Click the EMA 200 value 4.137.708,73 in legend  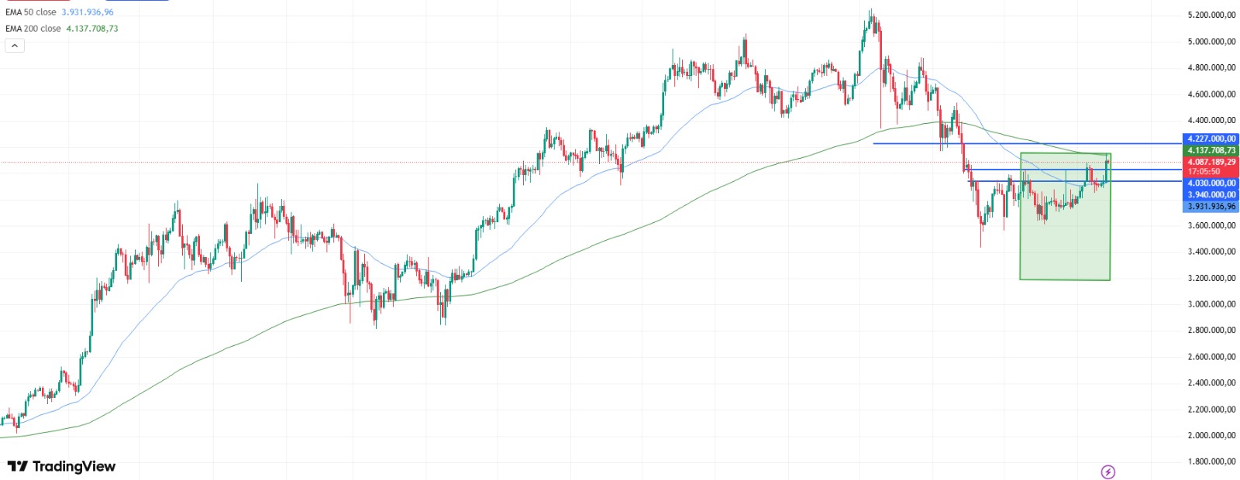click(x=92, y=29)
